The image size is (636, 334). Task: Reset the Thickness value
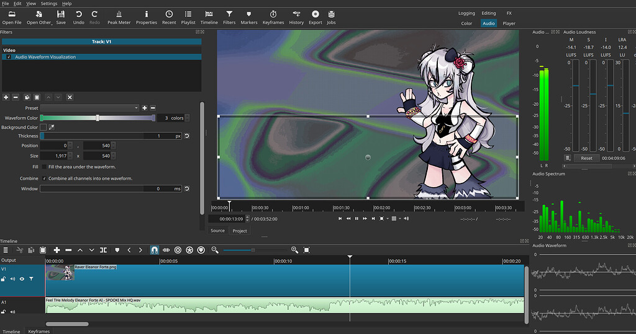pyautogui.click(x=187, y=136)
